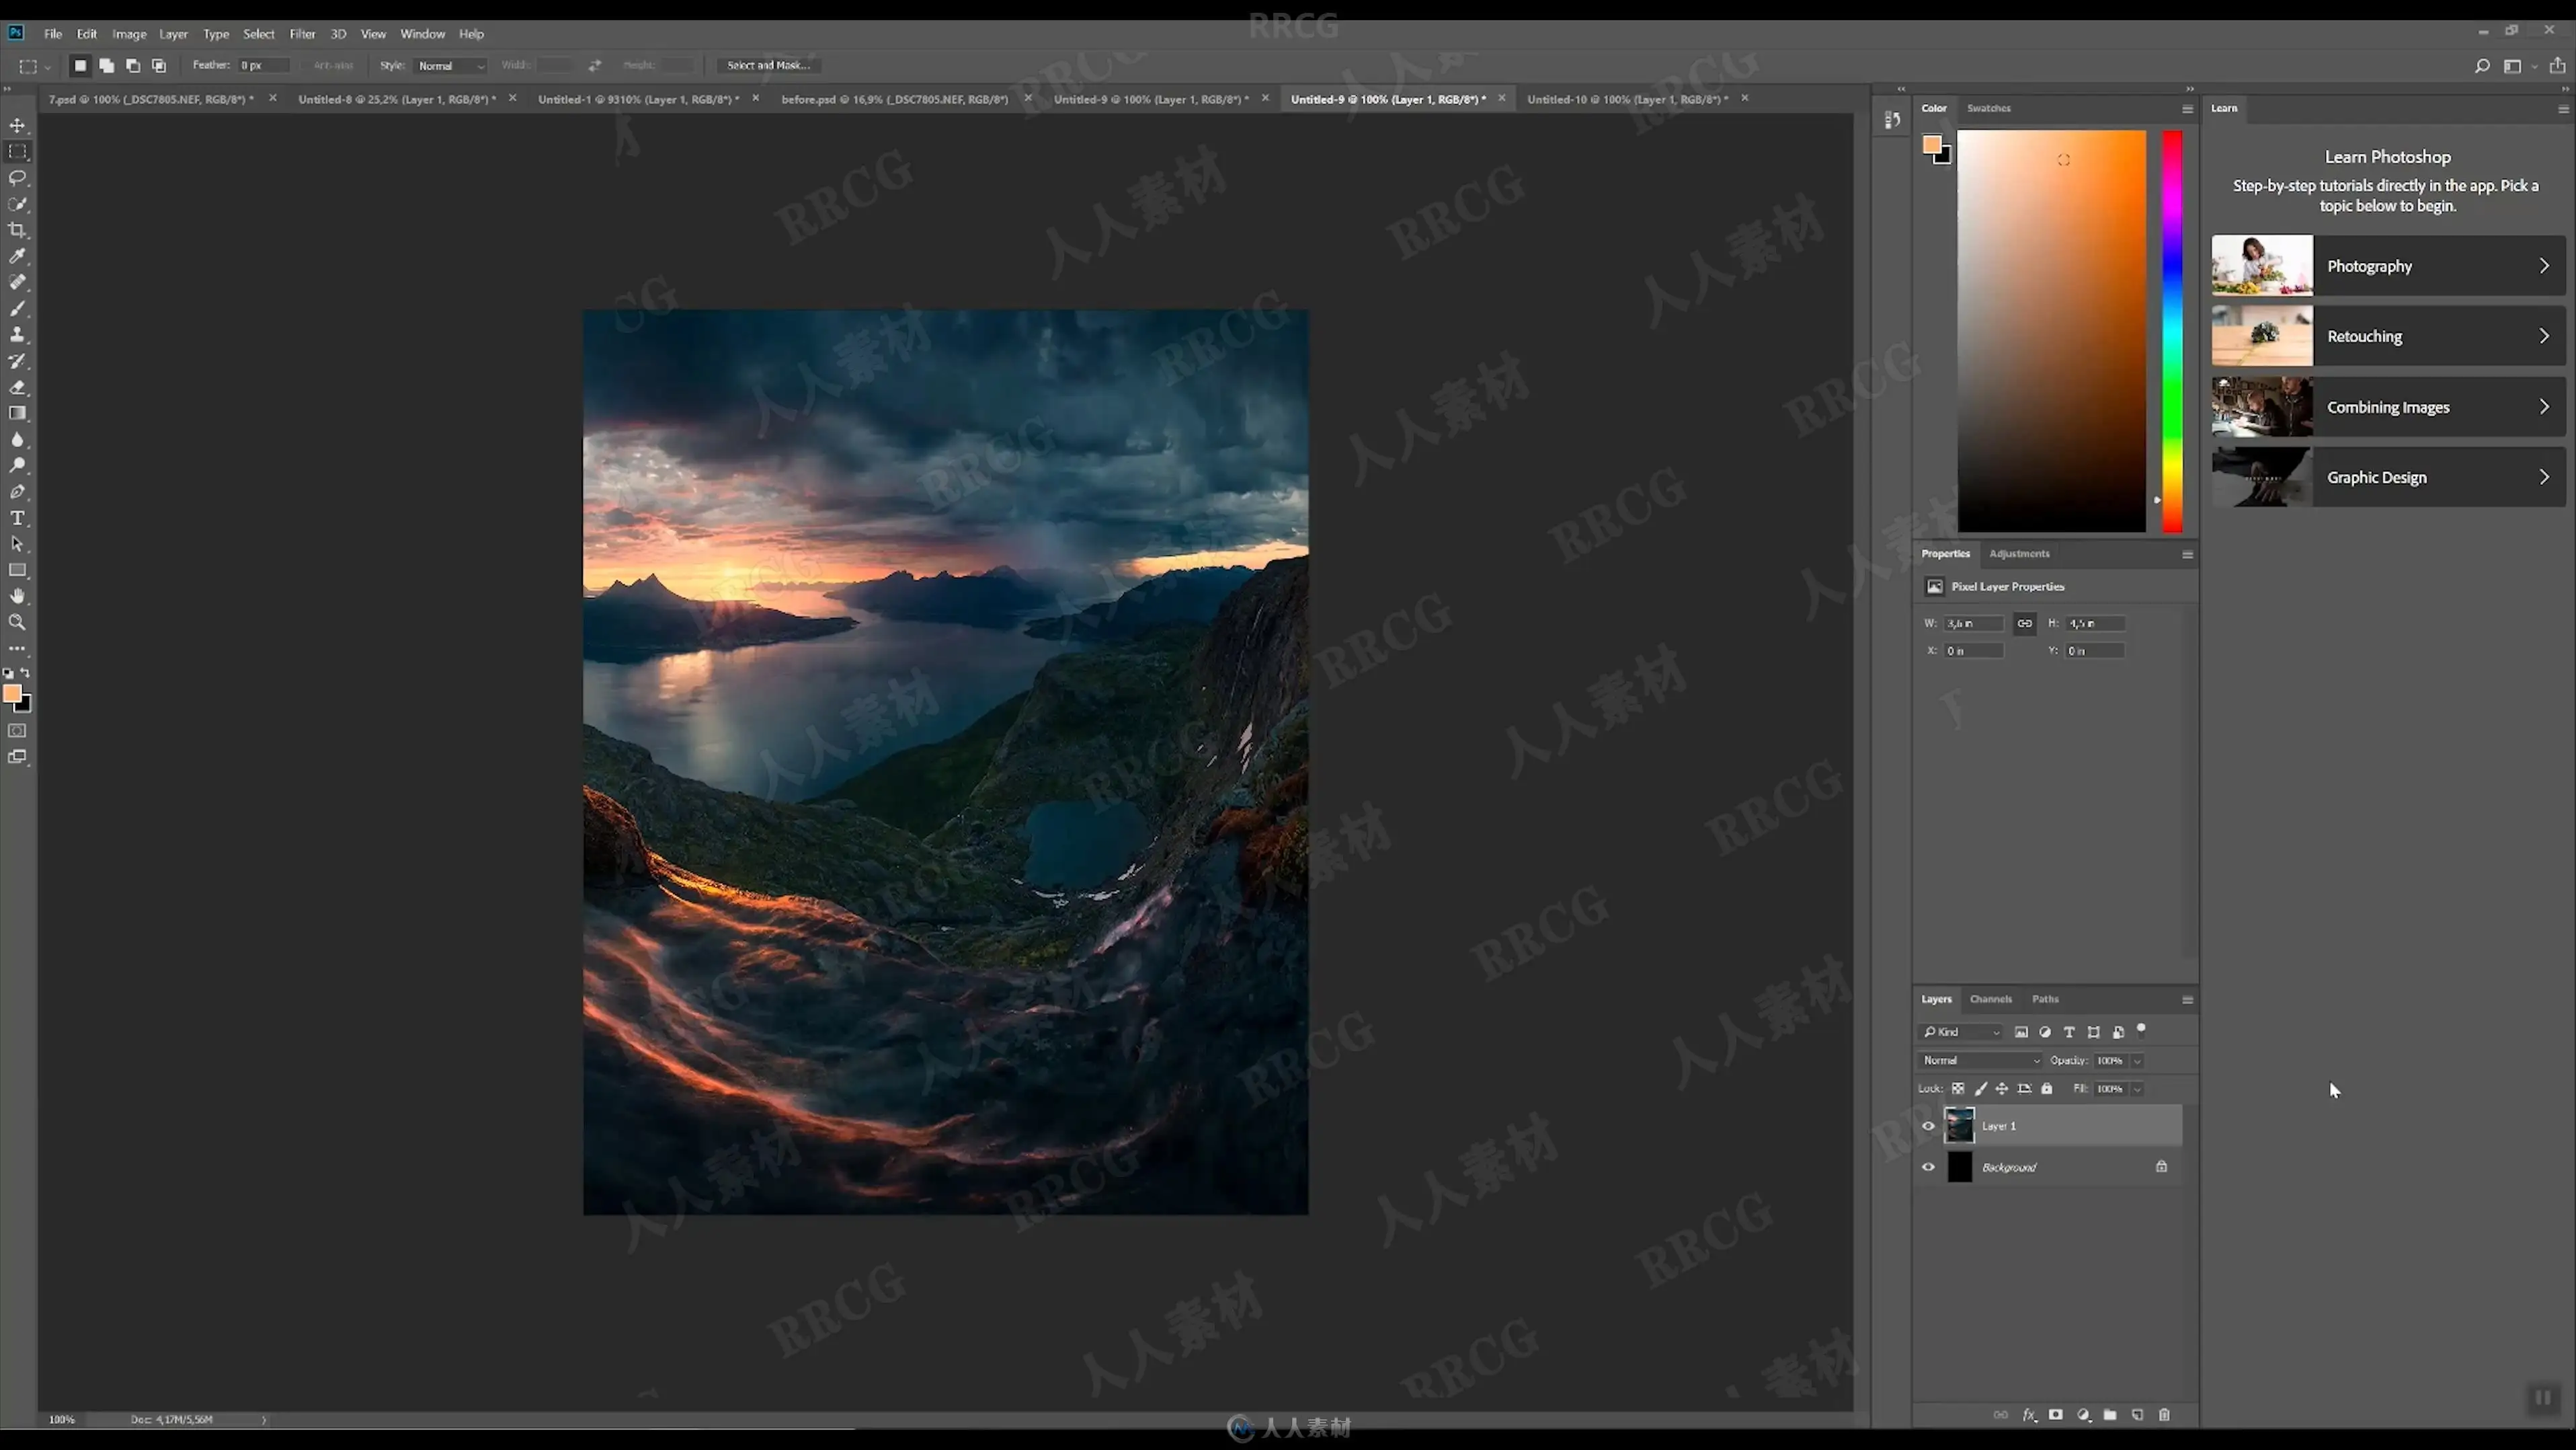This screenshot has width=2576, height=1450.
Task: Pick the Horizontal Type tool
Action: (17, 519)
